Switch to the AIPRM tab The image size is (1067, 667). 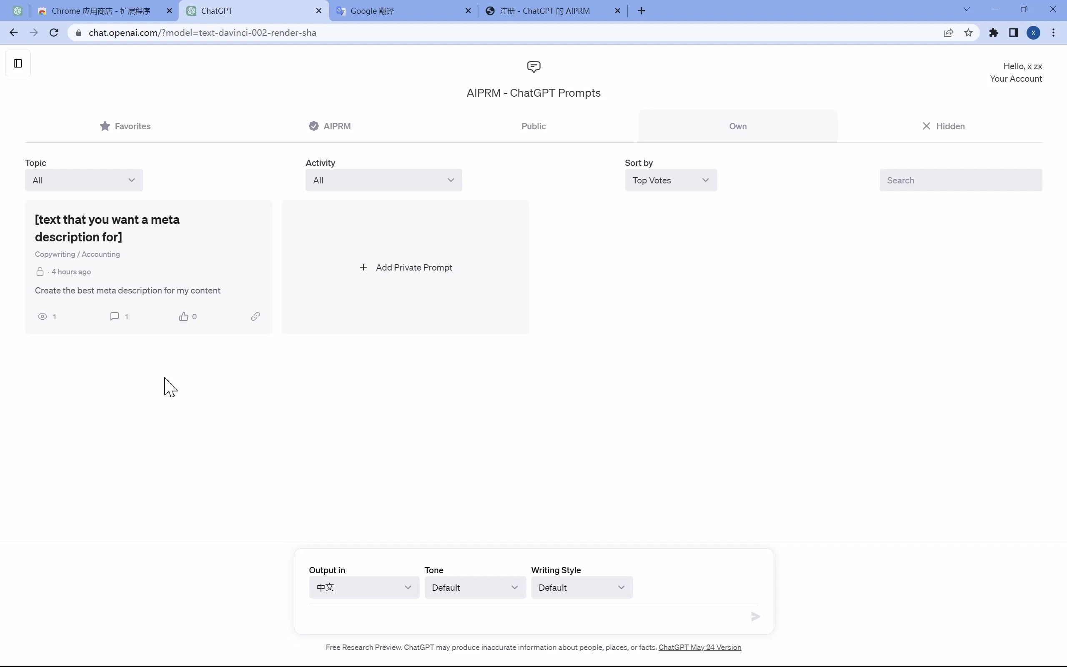point(330,126)
